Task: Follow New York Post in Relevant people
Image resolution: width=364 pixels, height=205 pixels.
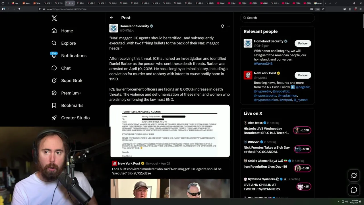Action: 303,75
